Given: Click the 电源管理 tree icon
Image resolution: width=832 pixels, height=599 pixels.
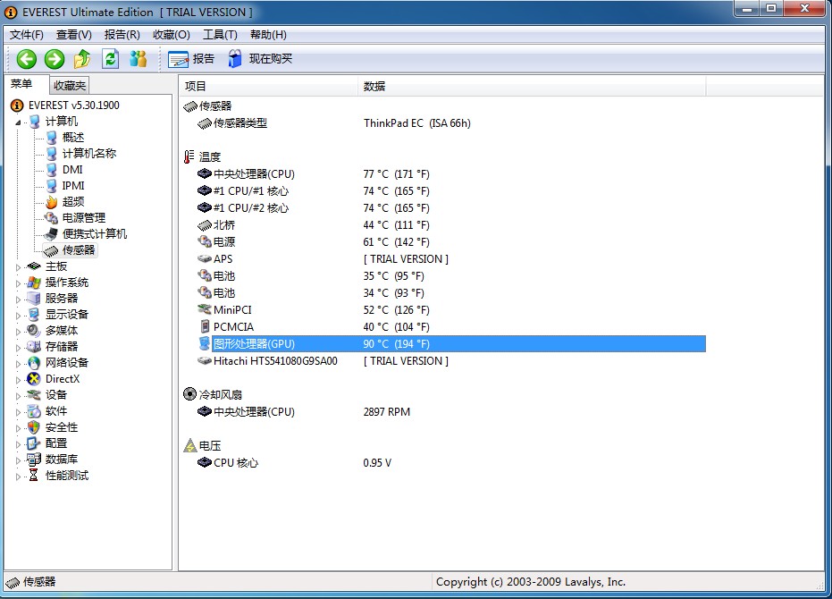Looking at the screenshot, I should coord(52,218).
